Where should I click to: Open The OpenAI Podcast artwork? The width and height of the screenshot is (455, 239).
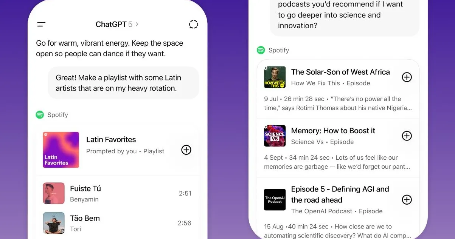[x=275, y=200]
